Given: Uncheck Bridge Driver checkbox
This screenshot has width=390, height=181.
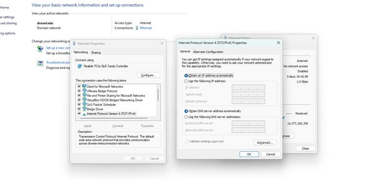Looking at the screenshot, I should (79, 109).
